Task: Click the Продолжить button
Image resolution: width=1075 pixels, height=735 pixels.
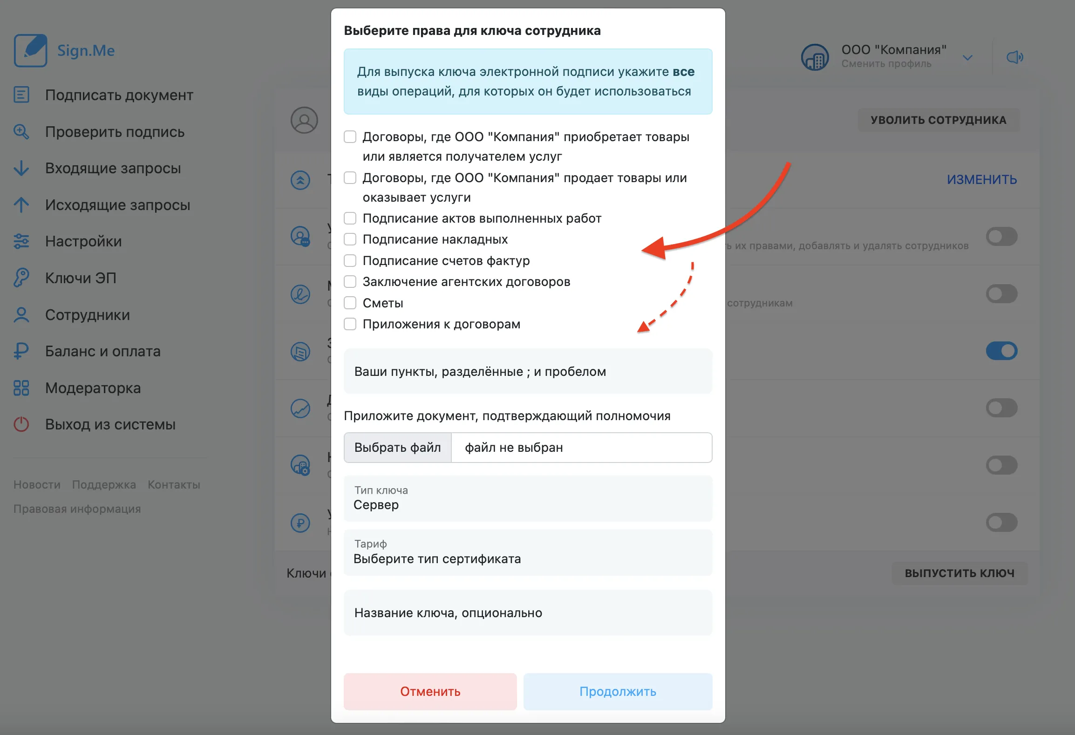Action: [x=618, y=691]
